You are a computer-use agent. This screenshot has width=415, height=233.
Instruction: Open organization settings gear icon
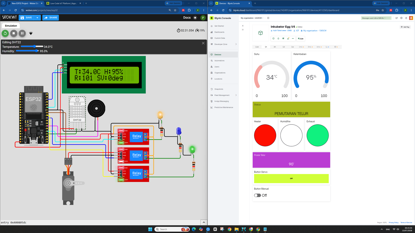coord(268,18)
